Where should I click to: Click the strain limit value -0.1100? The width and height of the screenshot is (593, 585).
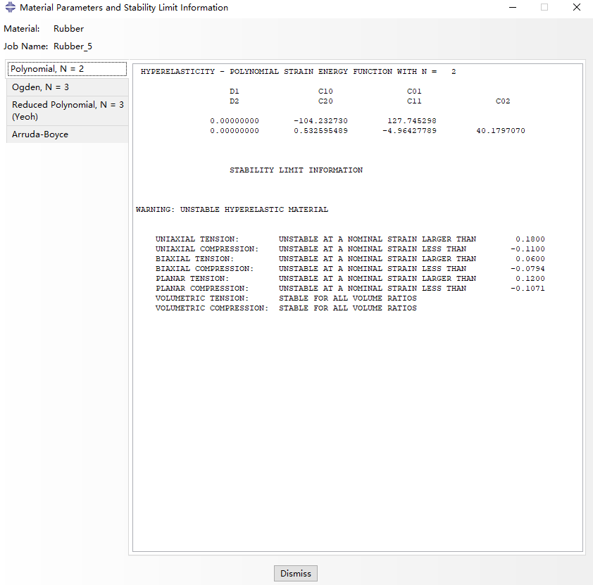pyautogui.click(x=528, y=249)
